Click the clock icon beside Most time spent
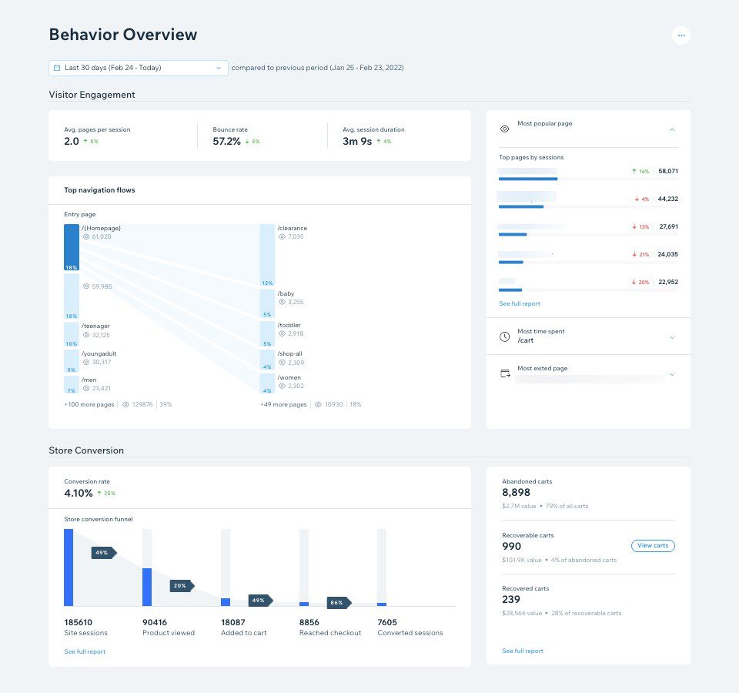 coord(504,336)
